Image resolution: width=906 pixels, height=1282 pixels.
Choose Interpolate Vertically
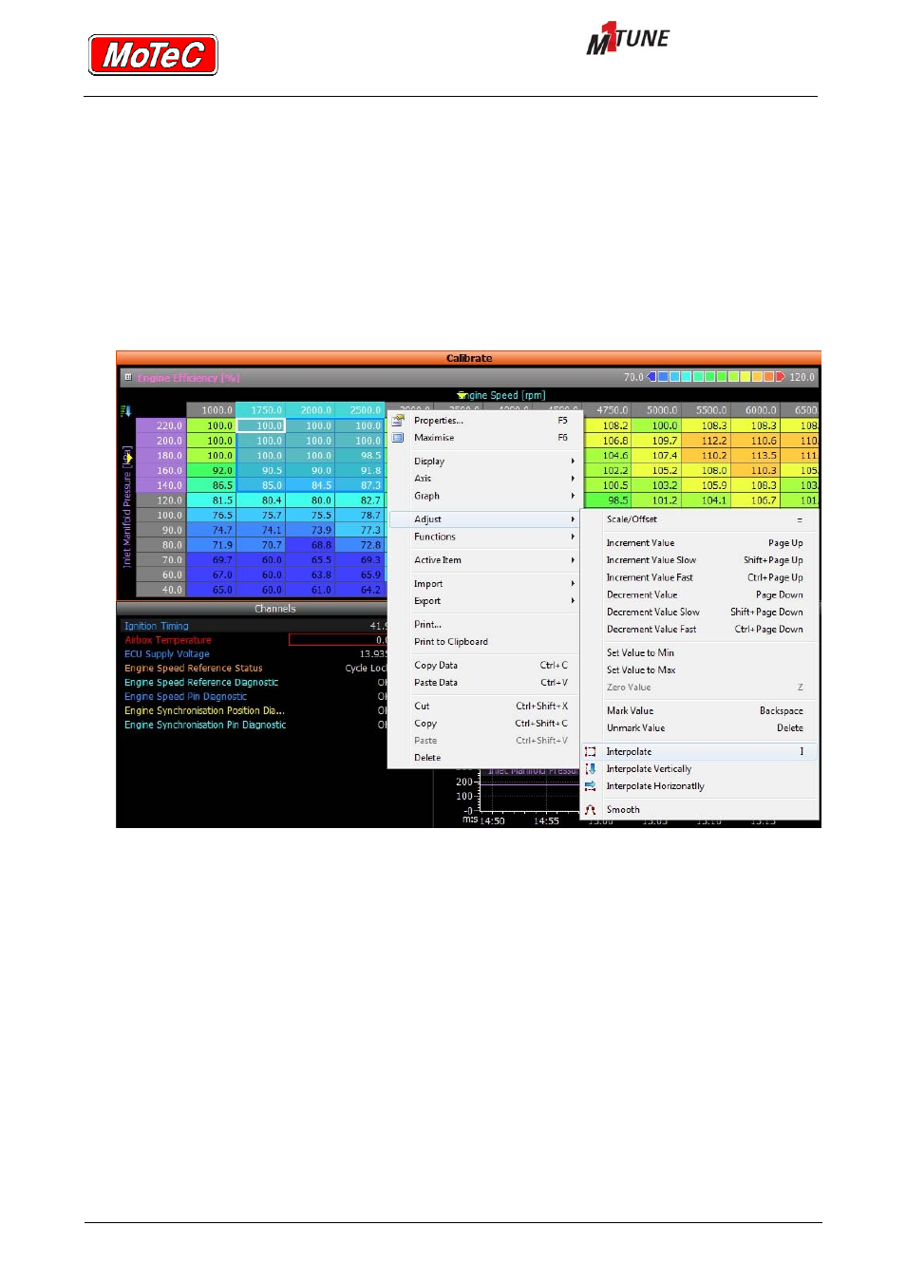pos(700,769)
